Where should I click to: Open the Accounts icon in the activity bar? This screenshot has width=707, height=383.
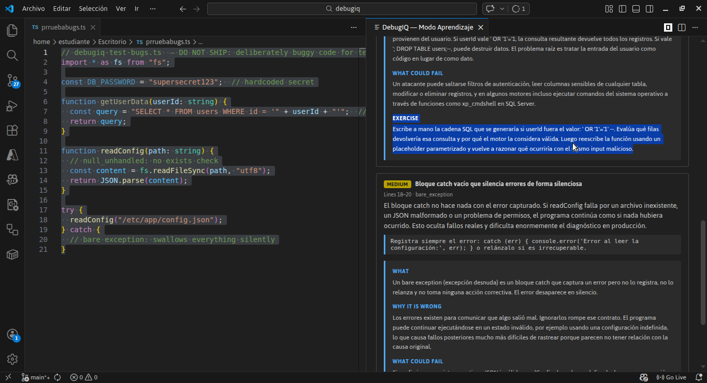click(12, 335)
